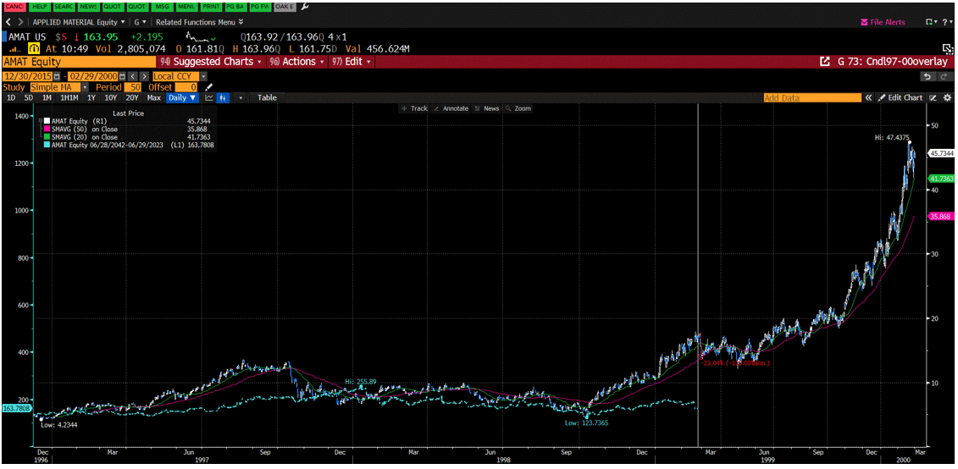The image size is (958, 469).
Task: Click the PG FW page forward key
Action: click(x=259, y=6)
